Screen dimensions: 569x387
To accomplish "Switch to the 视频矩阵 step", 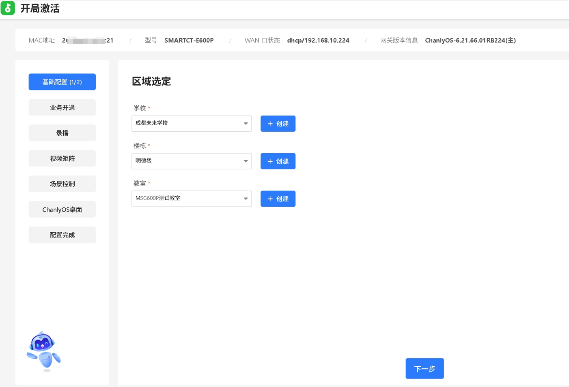I will coord(62,158).
